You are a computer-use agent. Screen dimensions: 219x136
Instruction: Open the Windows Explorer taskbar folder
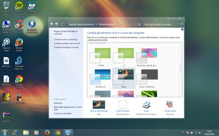pyautogui.click(x=26, y=133)
